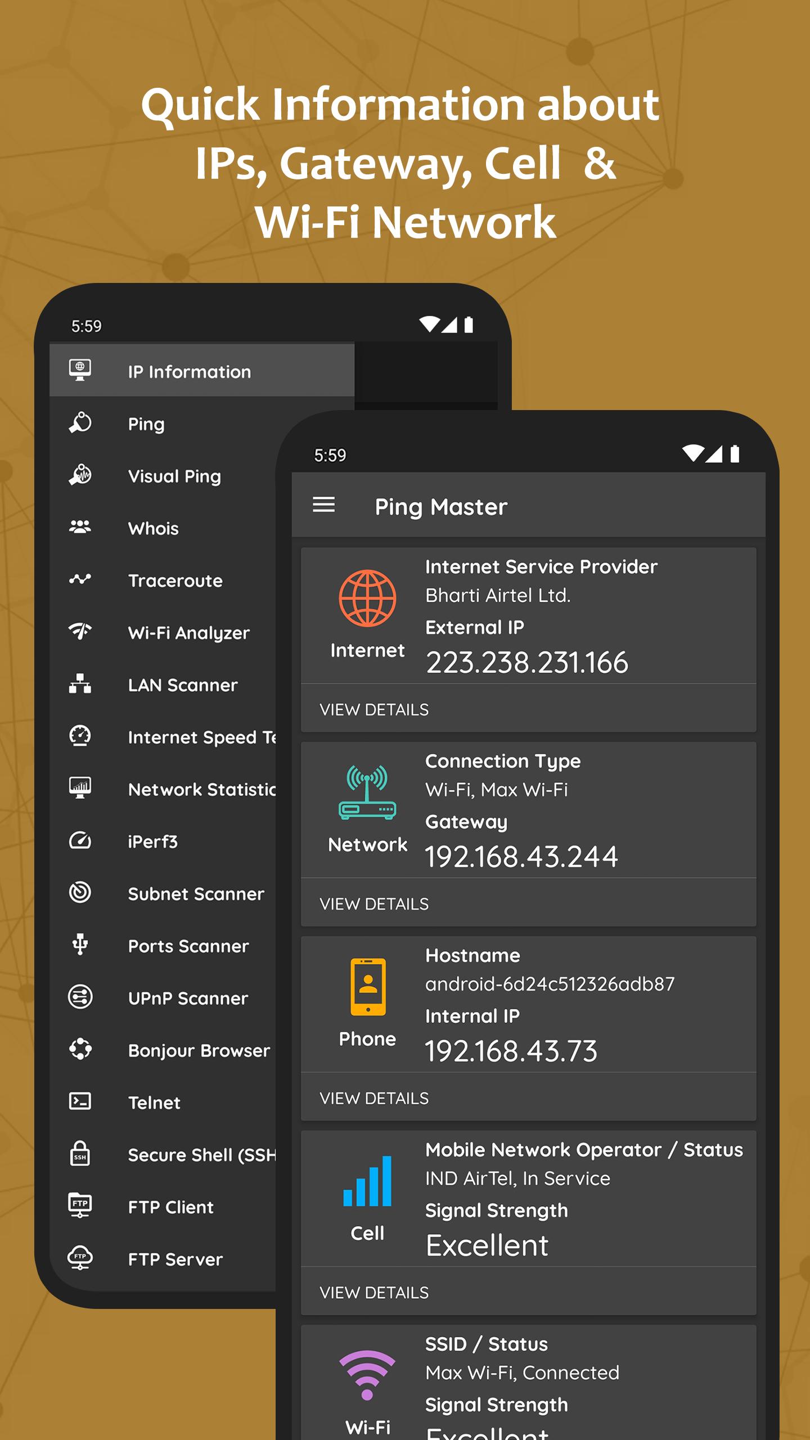Image resolution: width=810 pixels, height=1440 pixels.
Task: Tap the blue Cell signal bars icon
Action: [367, 1181]
